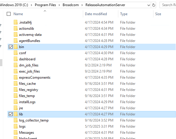The height and width of the screenshot is (139, 176).
Task: Click the agentBundles folder icon
Action: pyautogui.click(x=16, y=41)
